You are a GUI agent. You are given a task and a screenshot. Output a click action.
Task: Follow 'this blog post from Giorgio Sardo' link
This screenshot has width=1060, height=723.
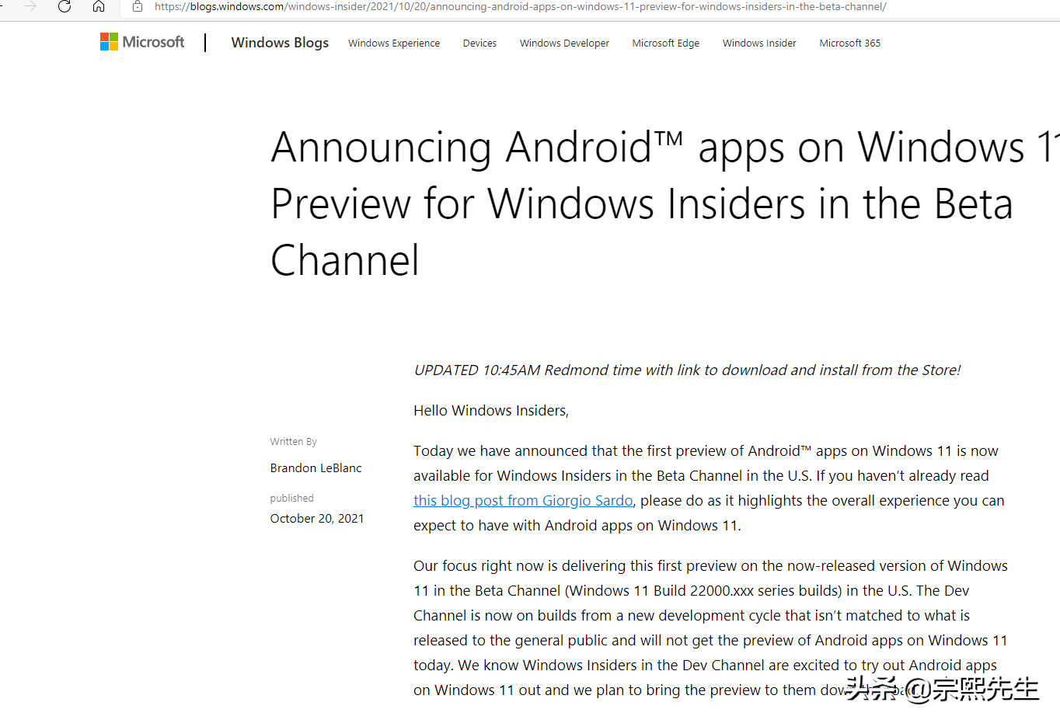523,501
